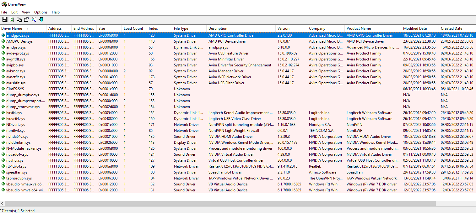
Task: Click the green dot icon beside rt640x64.sys
Action: point(3,166)
